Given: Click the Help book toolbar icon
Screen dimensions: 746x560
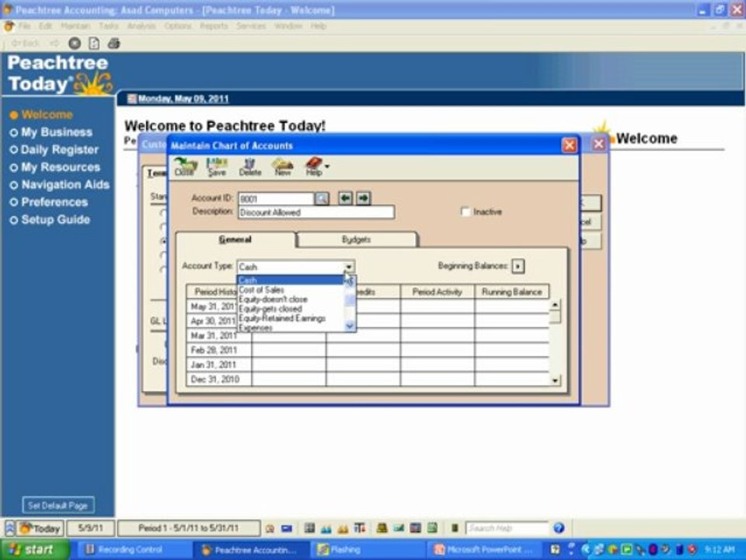Looking at the screenshot, I should click(x=313, y=166).
